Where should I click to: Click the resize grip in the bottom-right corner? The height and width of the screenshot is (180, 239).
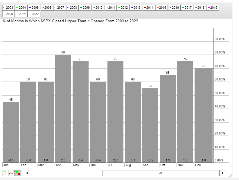tap(230, 176)
